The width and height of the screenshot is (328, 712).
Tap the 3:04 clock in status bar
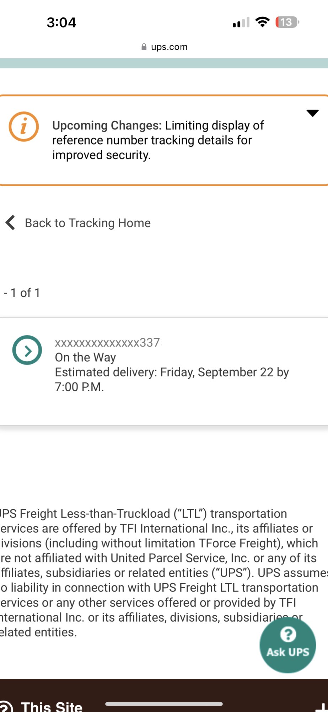tap(61, 22)
